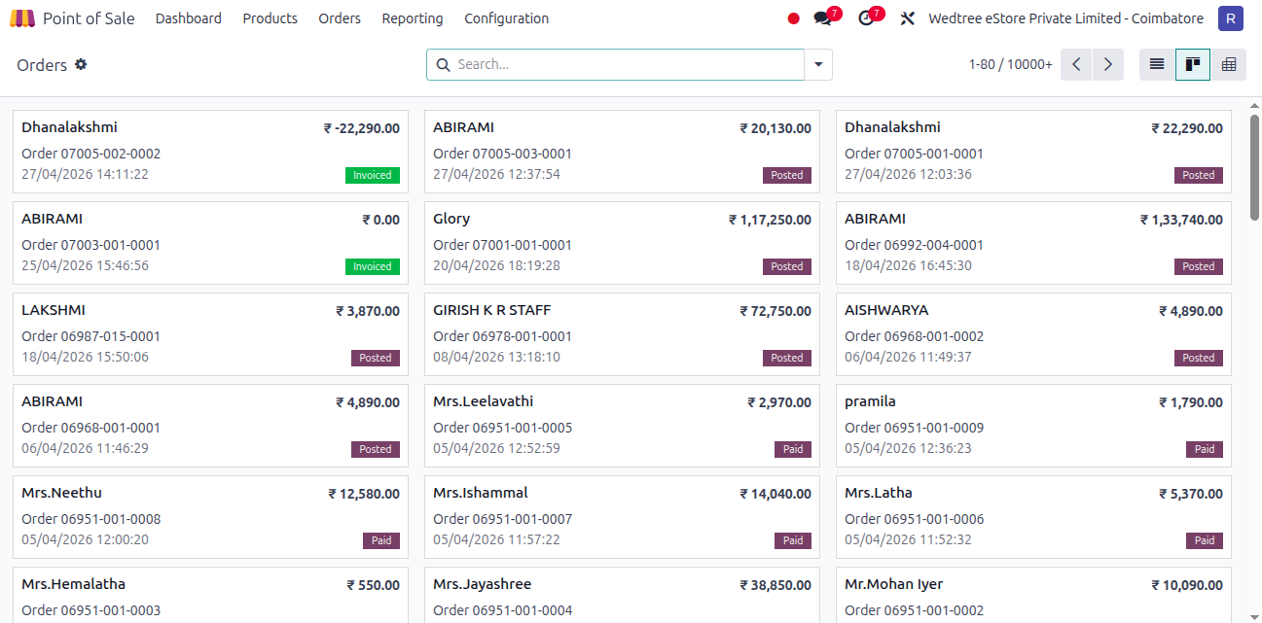Open order 07005-003-0001 card
The image size is (1262, 623).
point(622,152)
